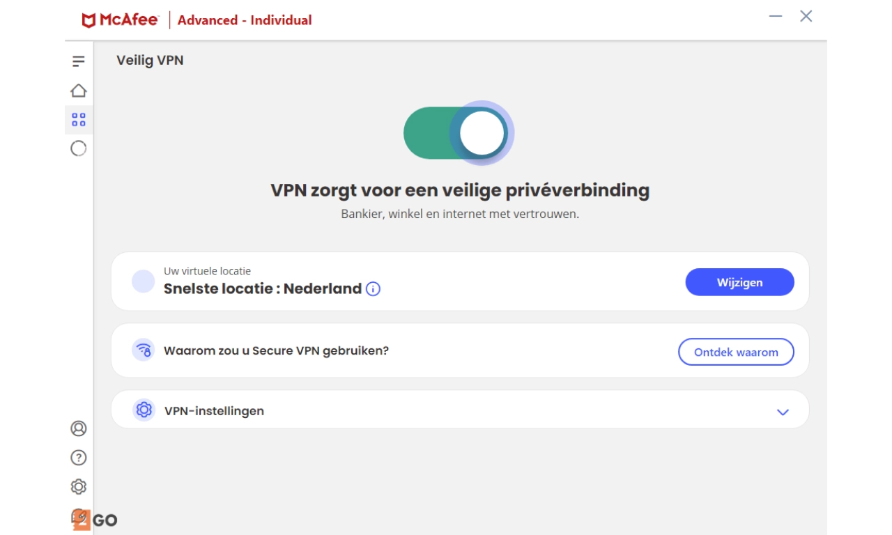Open the help question mark icon
This screenshot has width=892, height=535.
point(78,458)
